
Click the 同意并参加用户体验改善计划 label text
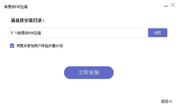pyautogui.click(x=40, y=46)
